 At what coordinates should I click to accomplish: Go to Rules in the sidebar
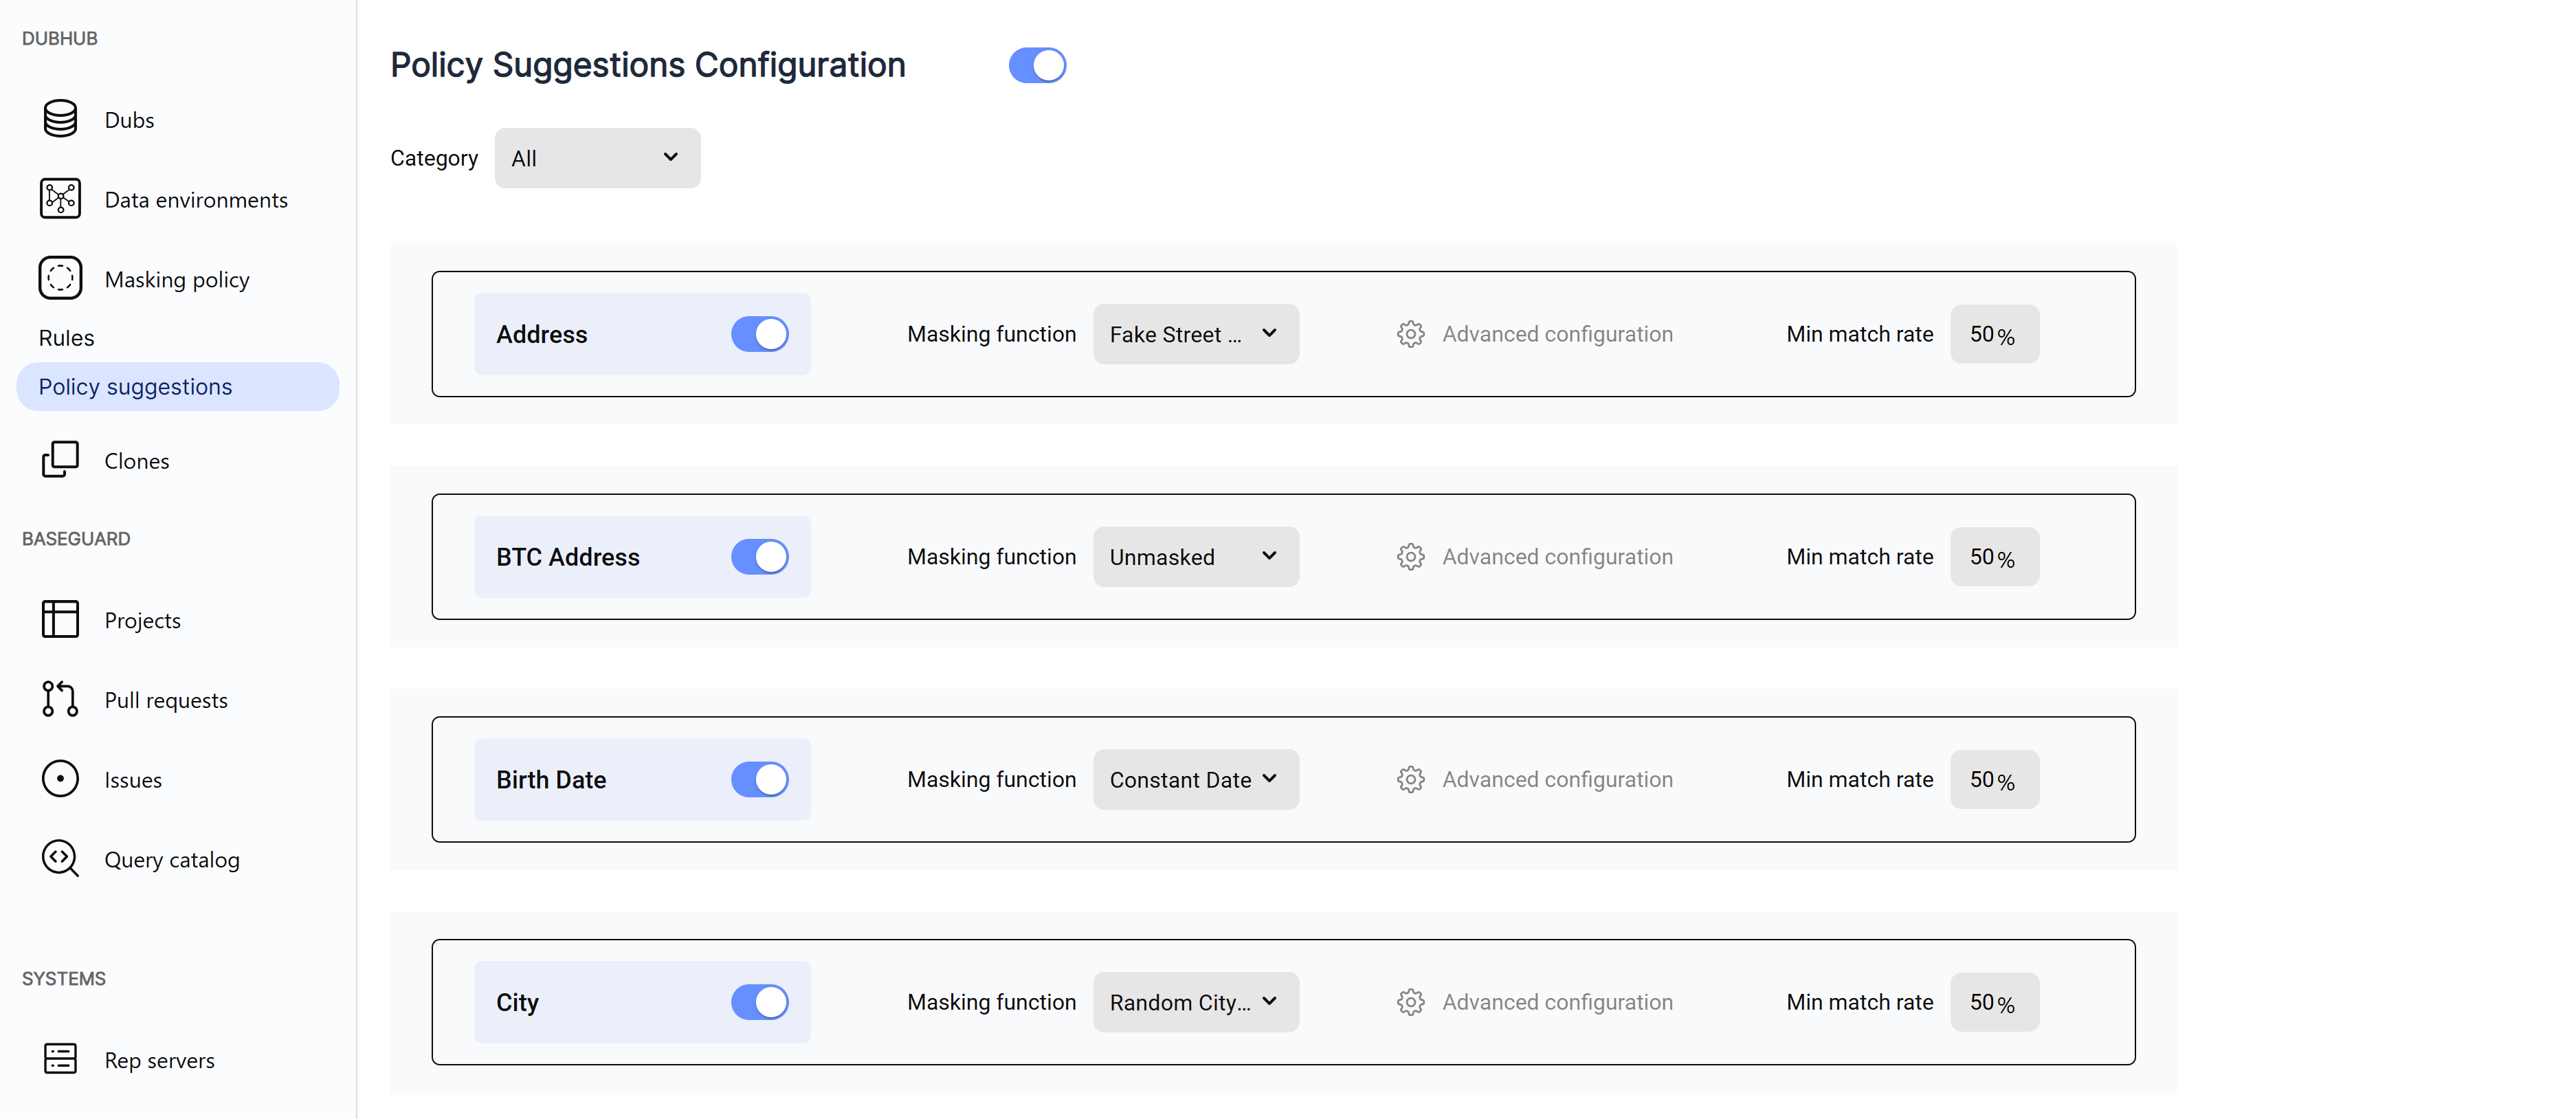pos(66,338)
